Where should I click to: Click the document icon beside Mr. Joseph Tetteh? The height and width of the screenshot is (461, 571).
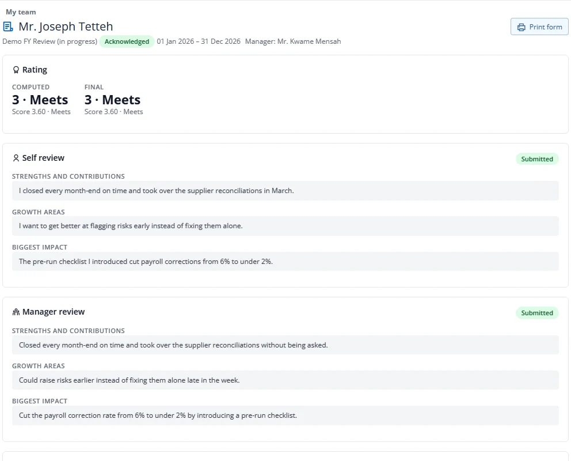point(8,27)
